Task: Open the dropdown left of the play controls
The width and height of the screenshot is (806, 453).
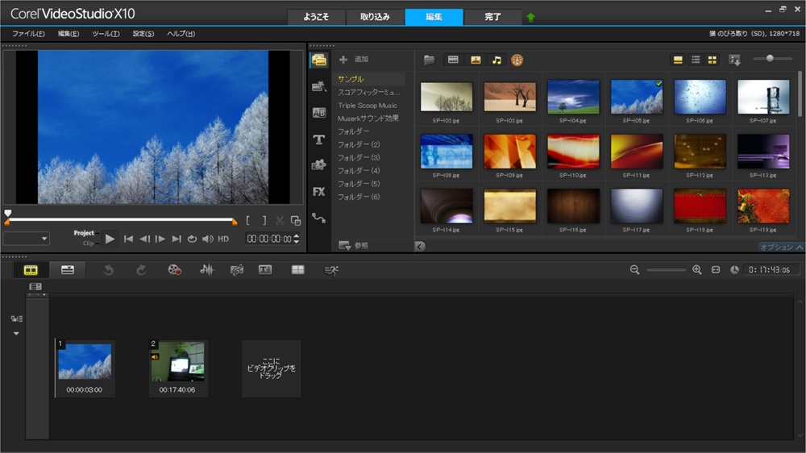Action: [27, 239]
